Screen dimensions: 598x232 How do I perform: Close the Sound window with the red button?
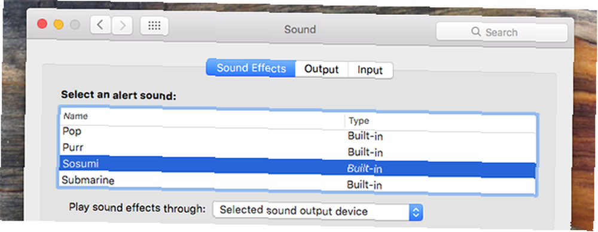pyautogui.click(x=42, y=24)
